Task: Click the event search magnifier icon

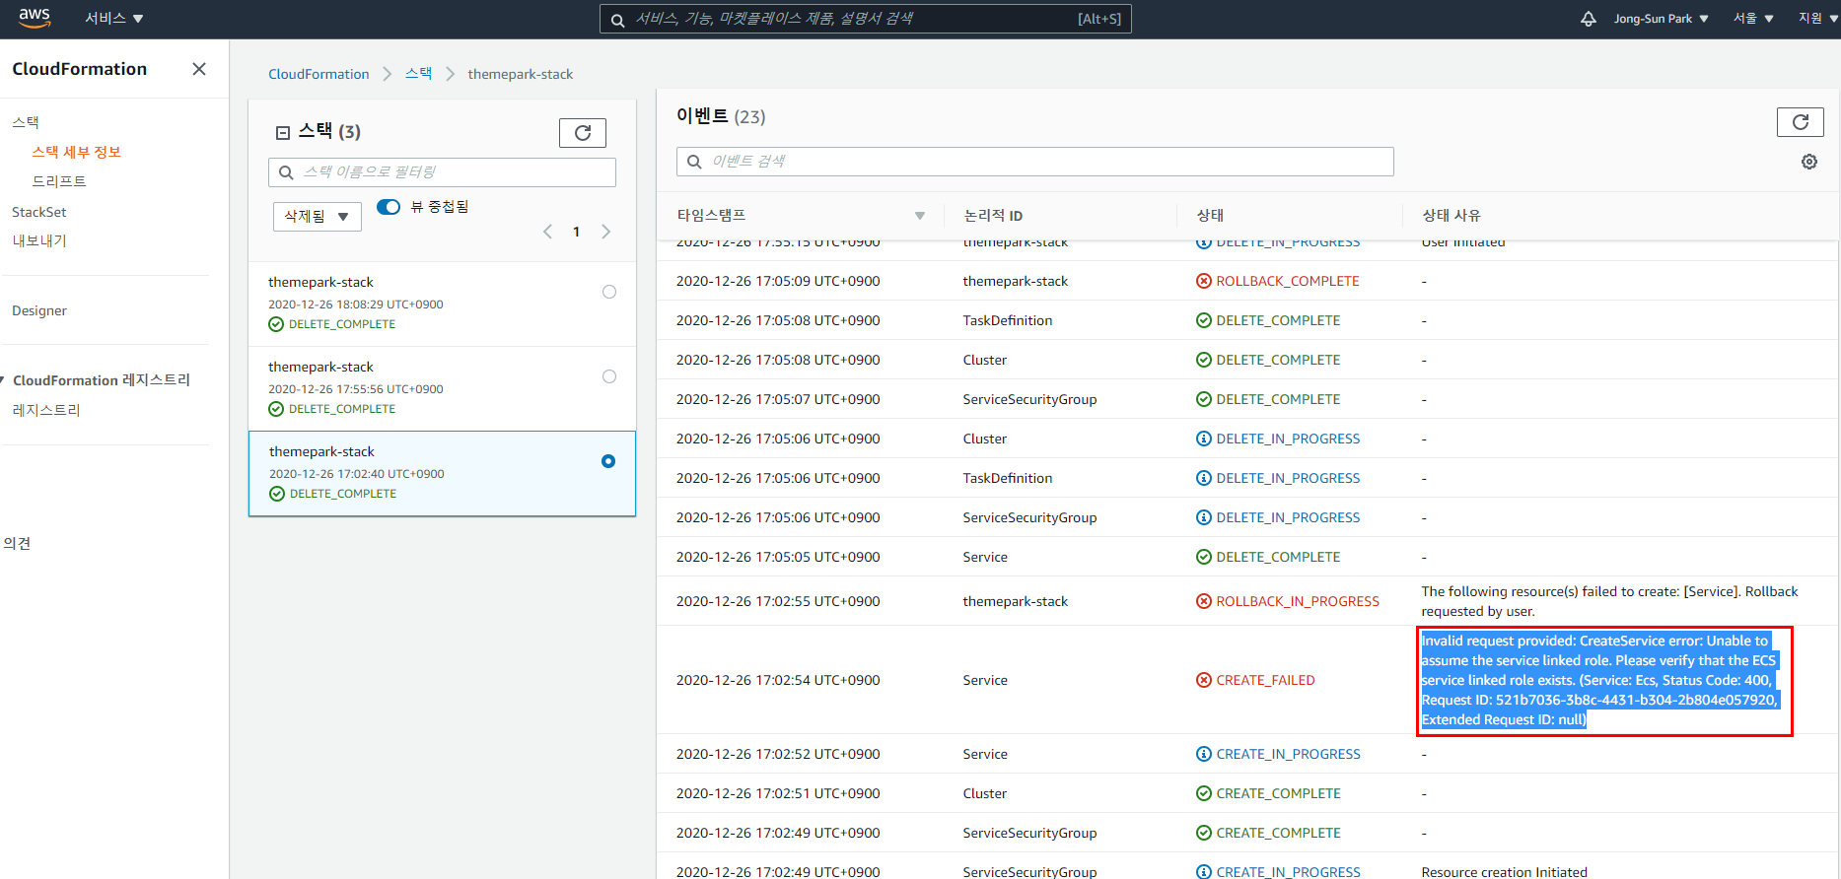Action: point(694,162)
